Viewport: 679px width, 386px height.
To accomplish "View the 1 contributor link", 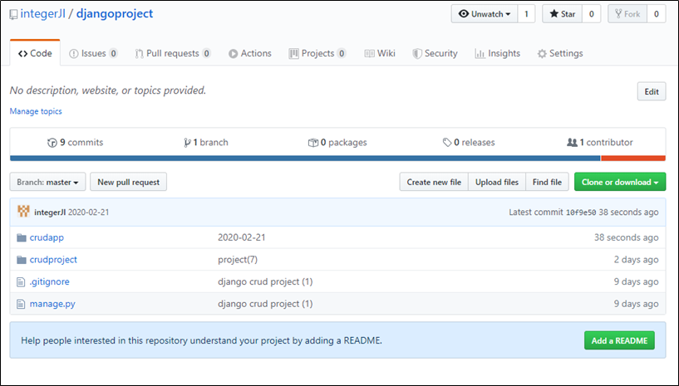I will (x=600, y=143).
